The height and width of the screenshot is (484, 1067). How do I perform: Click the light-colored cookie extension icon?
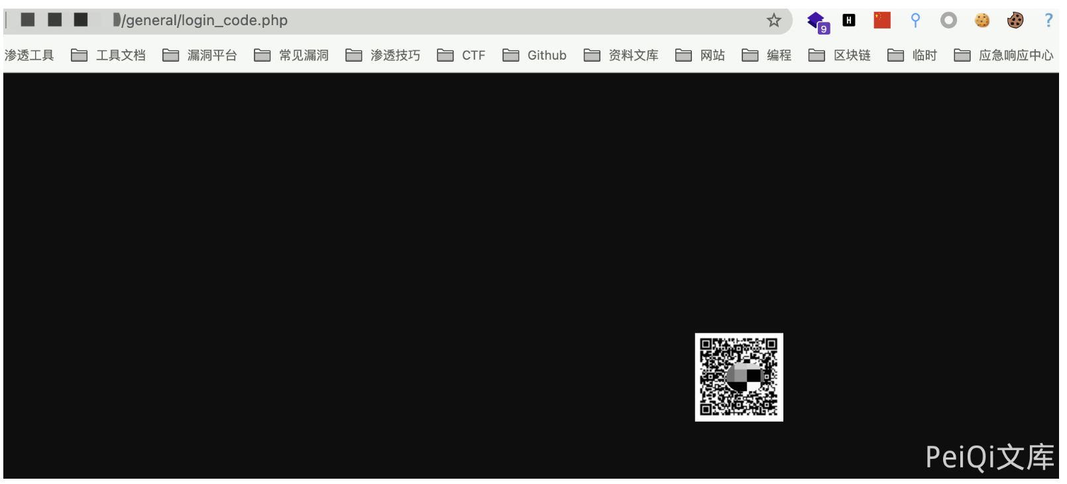pyautogui.click(x=982, y=21)
